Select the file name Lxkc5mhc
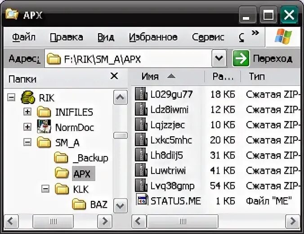304x234 pixels. pos(171,140)
